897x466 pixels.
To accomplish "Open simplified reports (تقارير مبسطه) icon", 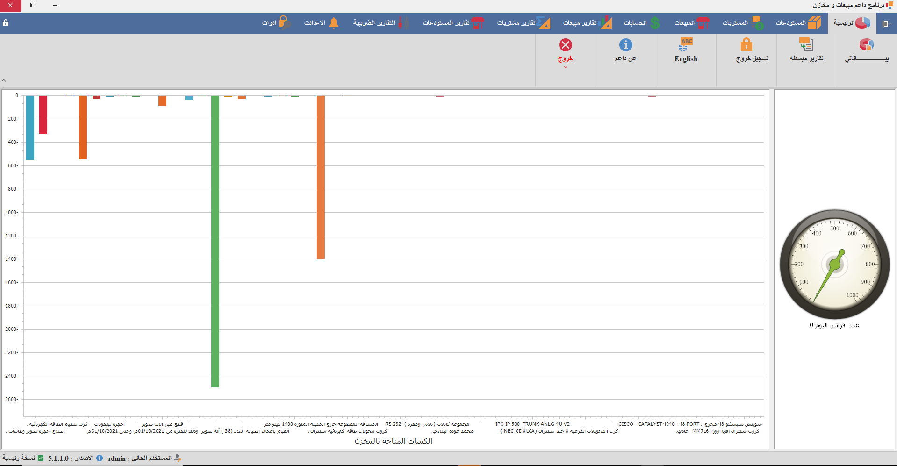I will click(x=806, y=45).
